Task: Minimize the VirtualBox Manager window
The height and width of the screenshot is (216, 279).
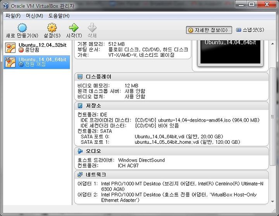Action: point(241,5)
